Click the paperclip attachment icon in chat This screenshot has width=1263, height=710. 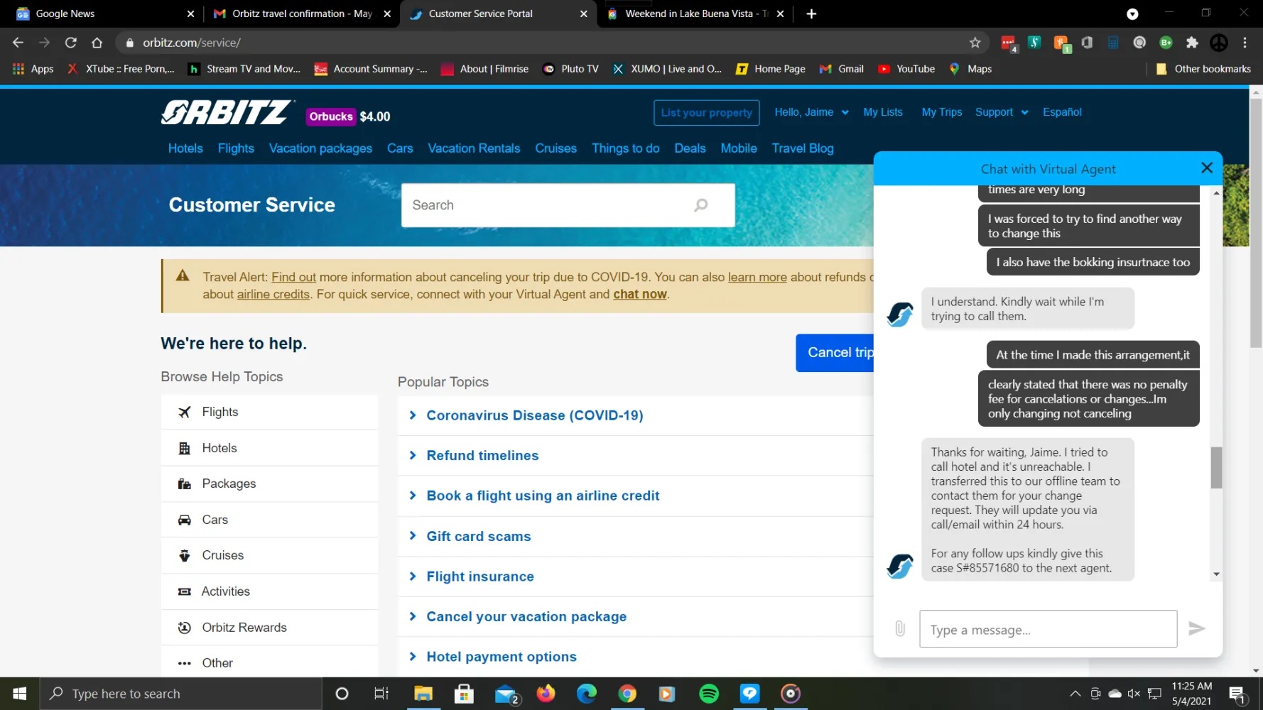900,628
